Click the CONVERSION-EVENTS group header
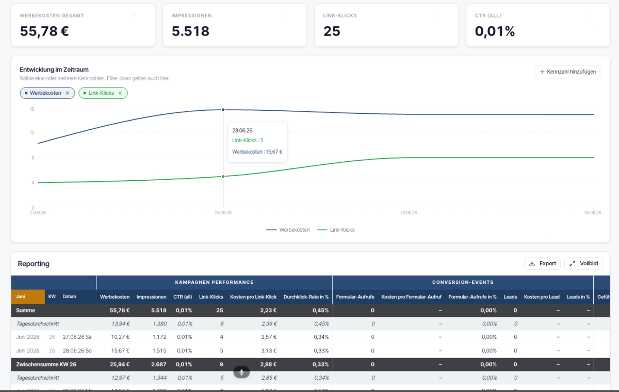Screen dimensions: 619x392 (463, 282)
